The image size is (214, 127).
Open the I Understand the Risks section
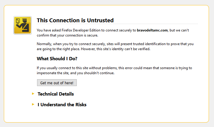pyautogui.click(x=62, y=105)
